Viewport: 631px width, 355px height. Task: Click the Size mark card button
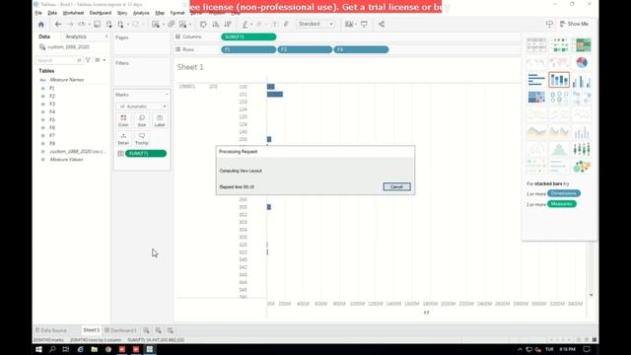pos(142,120)
